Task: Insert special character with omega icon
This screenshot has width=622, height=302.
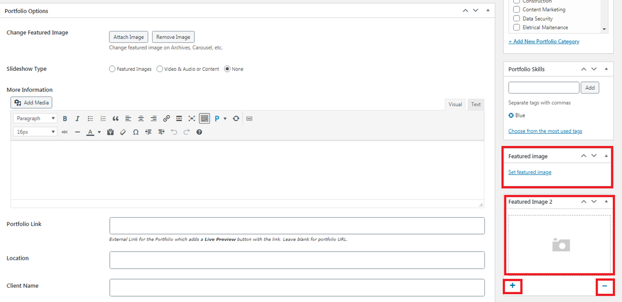Action: [x=136, y=132]
